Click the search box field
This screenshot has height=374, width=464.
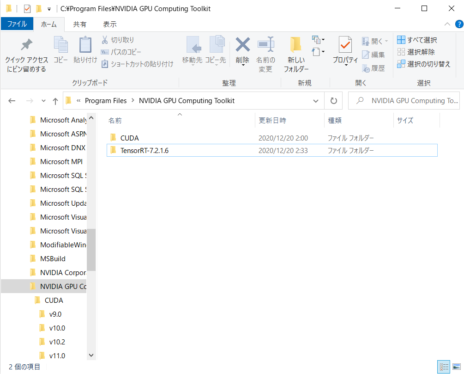coord(404,101)
